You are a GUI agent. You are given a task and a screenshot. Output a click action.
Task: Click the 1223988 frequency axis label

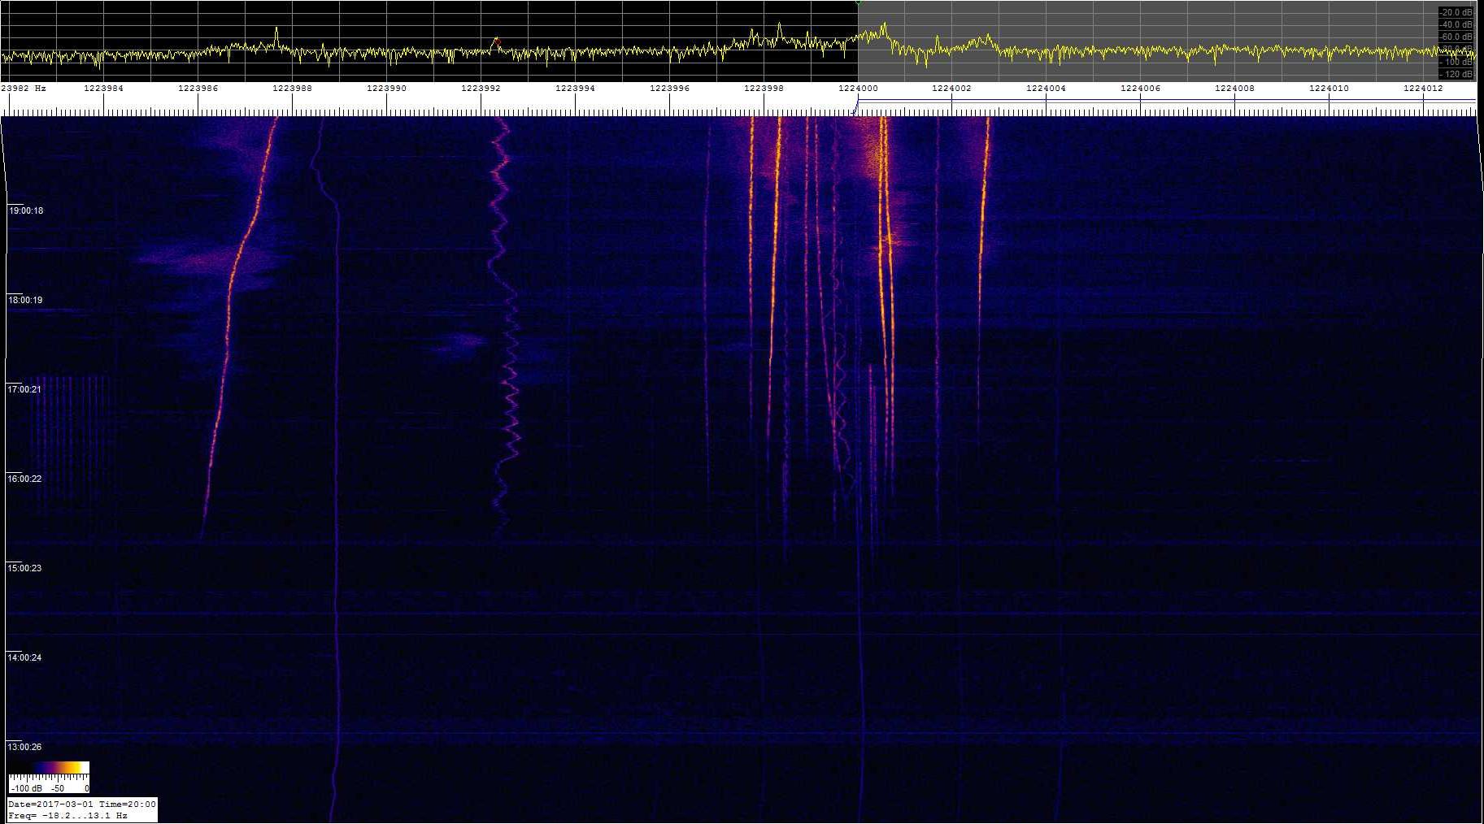293,89
